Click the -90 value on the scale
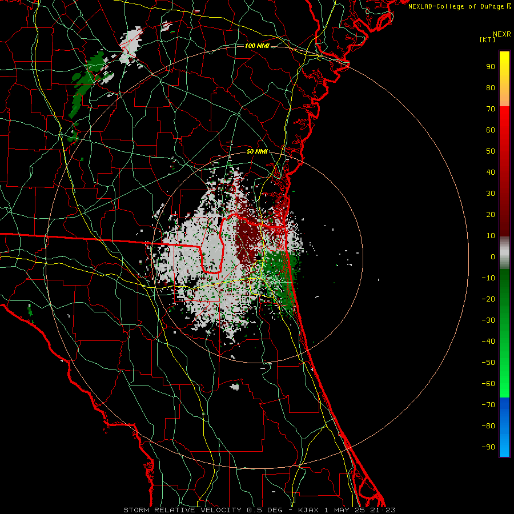Viewport: 514px width, 514px height. [x=488, y=447]
